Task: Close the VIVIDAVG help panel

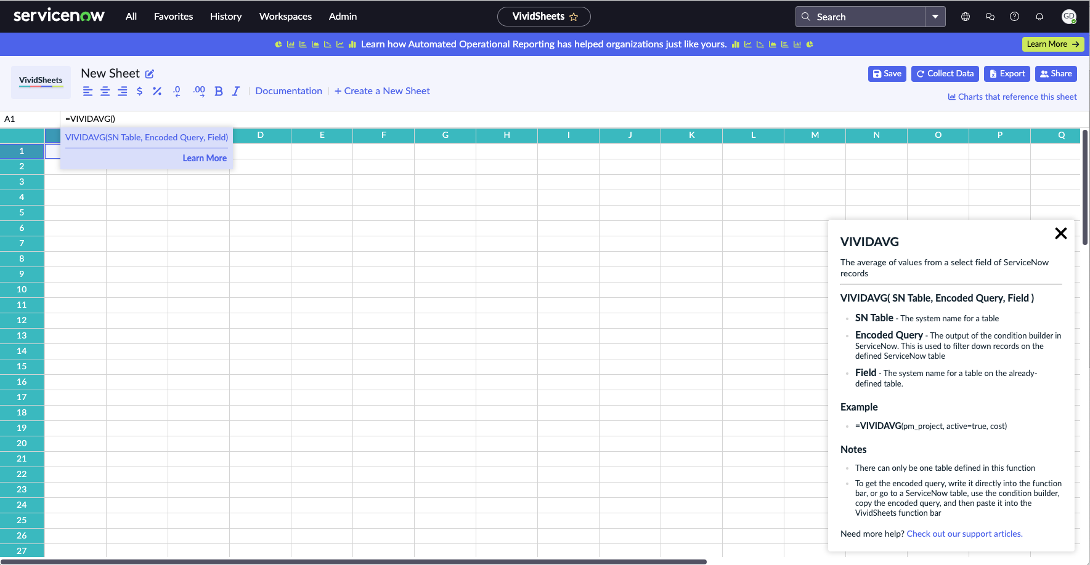Action: 1060,233
